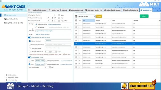Click the website URL input field
This screenshot has width=161, height=90.
[x=58, y=44]
